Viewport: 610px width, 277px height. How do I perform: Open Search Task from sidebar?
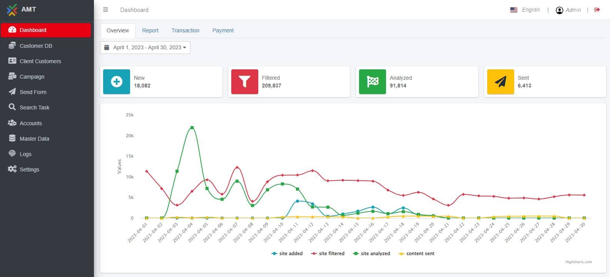[x=46, y=107]
